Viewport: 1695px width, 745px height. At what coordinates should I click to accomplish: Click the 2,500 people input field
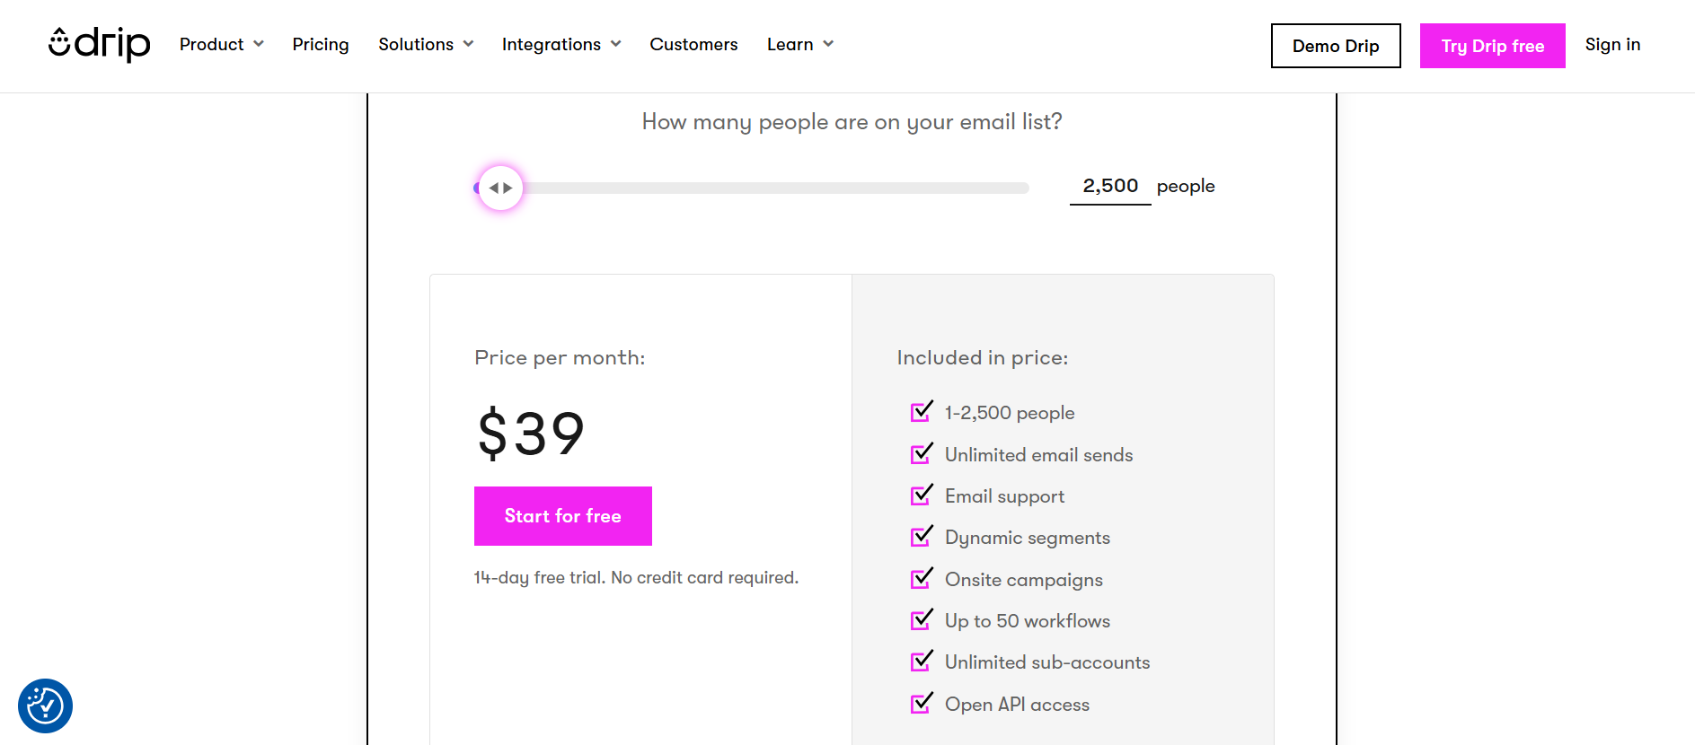pos(1110,186)
